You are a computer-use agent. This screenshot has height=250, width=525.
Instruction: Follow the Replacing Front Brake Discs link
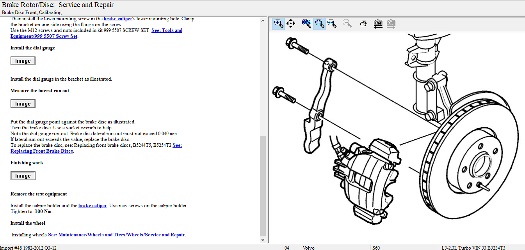coord(41,151)
